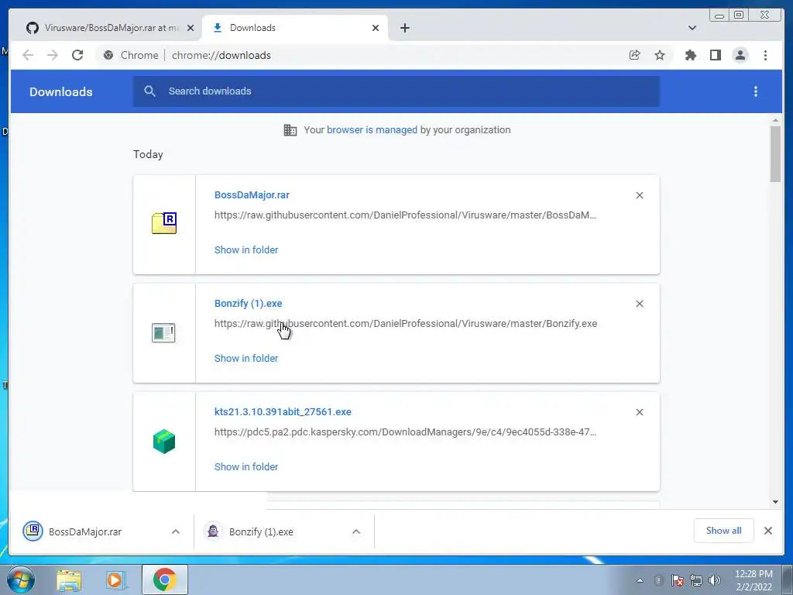The width and height of the screenshot is (793, 595).
Task: Open the profile avatar menu
Action: (x=740, y=55)
